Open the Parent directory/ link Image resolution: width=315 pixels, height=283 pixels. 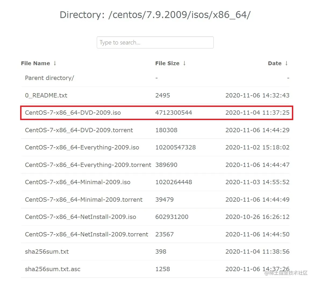click(49, 78)
